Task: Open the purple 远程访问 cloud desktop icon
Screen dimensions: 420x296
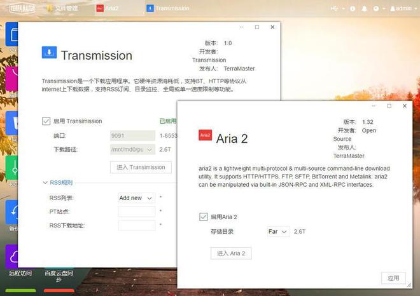Action: coord(12,256)
